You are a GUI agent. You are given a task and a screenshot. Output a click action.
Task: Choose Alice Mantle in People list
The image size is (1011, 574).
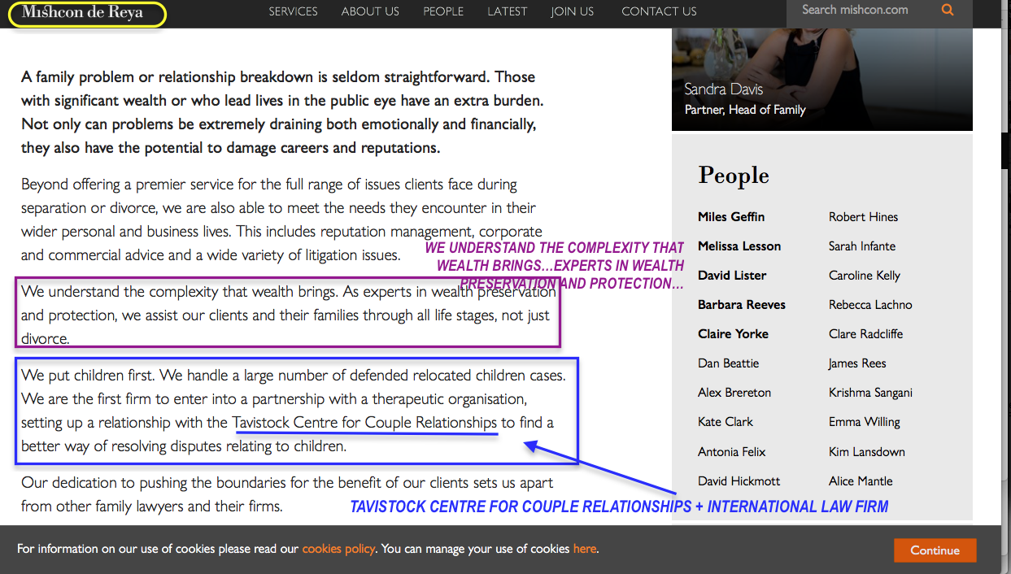[x=861, y=481]
